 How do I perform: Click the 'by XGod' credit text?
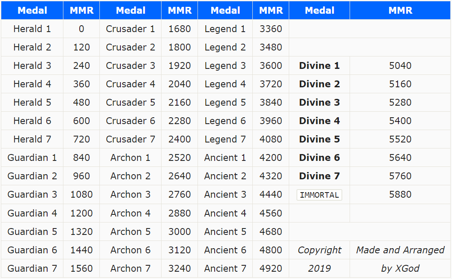click(x=400, y=268)
